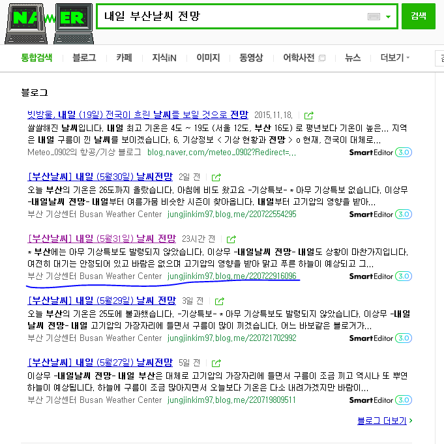This screenshot has width=444, height=444.
Task: Open the blog.naver.com/meteo_0902 URL link
Action: tap(222, 153)
